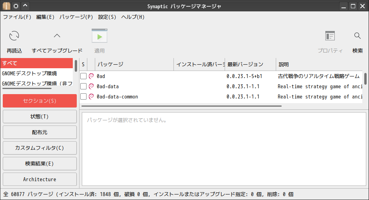Click the Debian swirl icon beside 0ad

[91, 76]
